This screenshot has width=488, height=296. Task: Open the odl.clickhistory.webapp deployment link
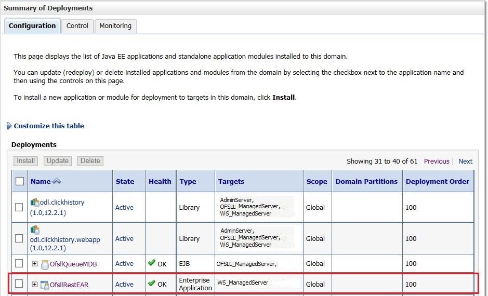(65, 244)
